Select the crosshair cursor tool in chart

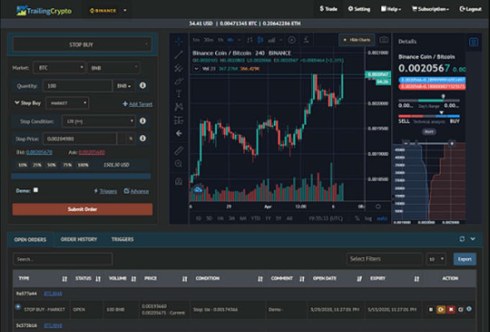click(179, 40)
